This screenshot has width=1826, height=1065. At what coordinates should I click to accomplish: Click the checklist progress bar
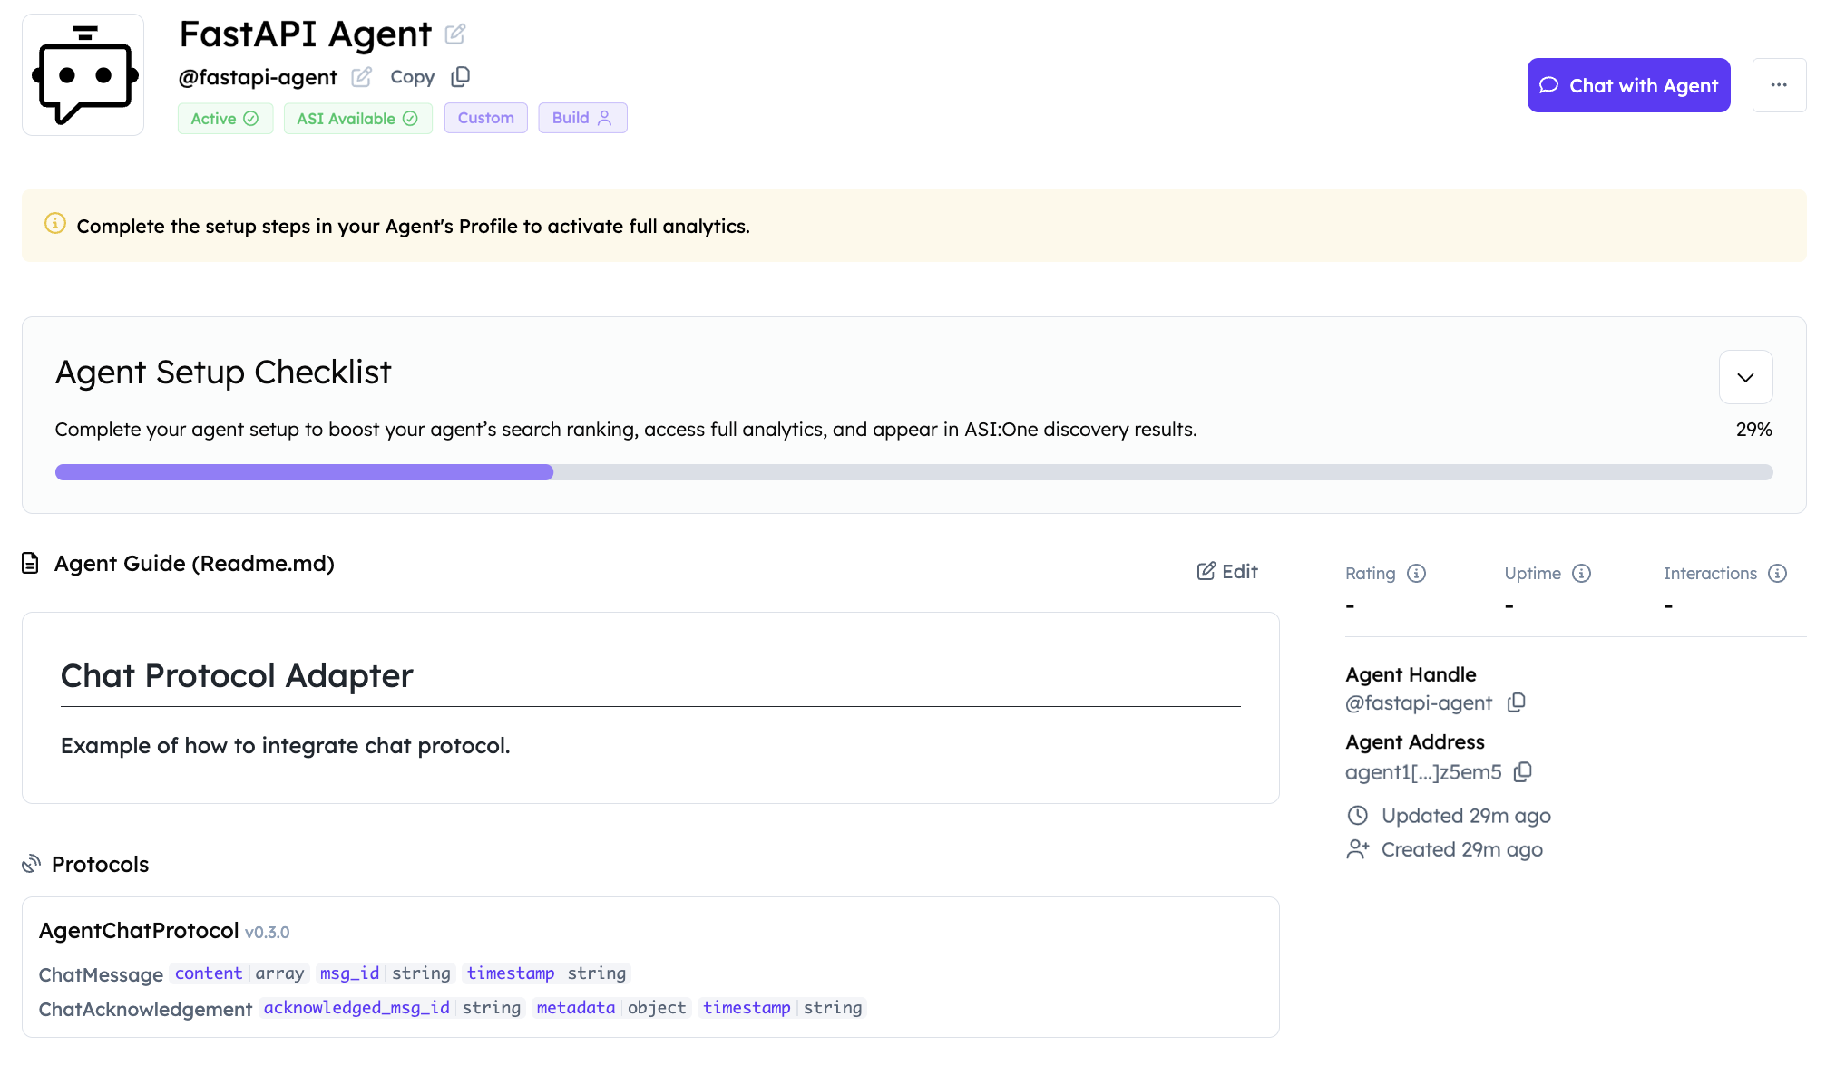[x=913, y=472]
